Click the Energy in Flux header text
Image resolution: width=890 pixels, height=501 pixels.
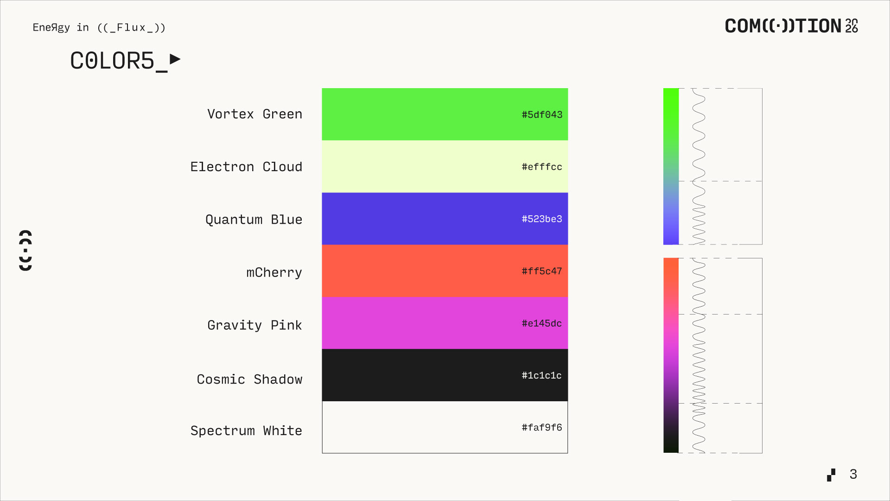[99, 27]
